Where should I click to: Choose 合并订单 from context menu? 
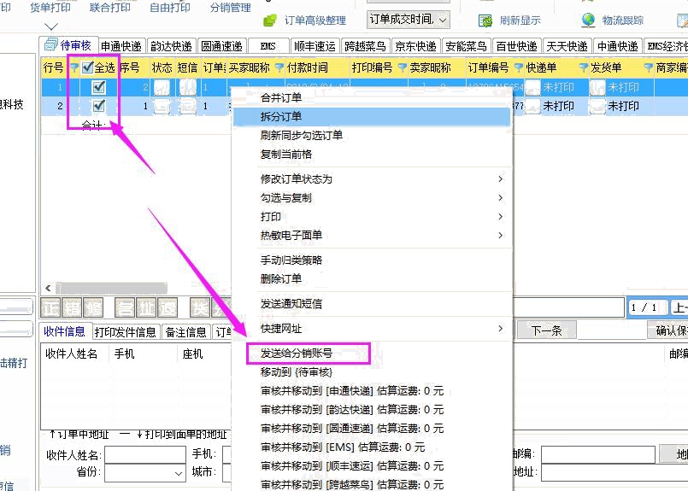click(372, 97)
